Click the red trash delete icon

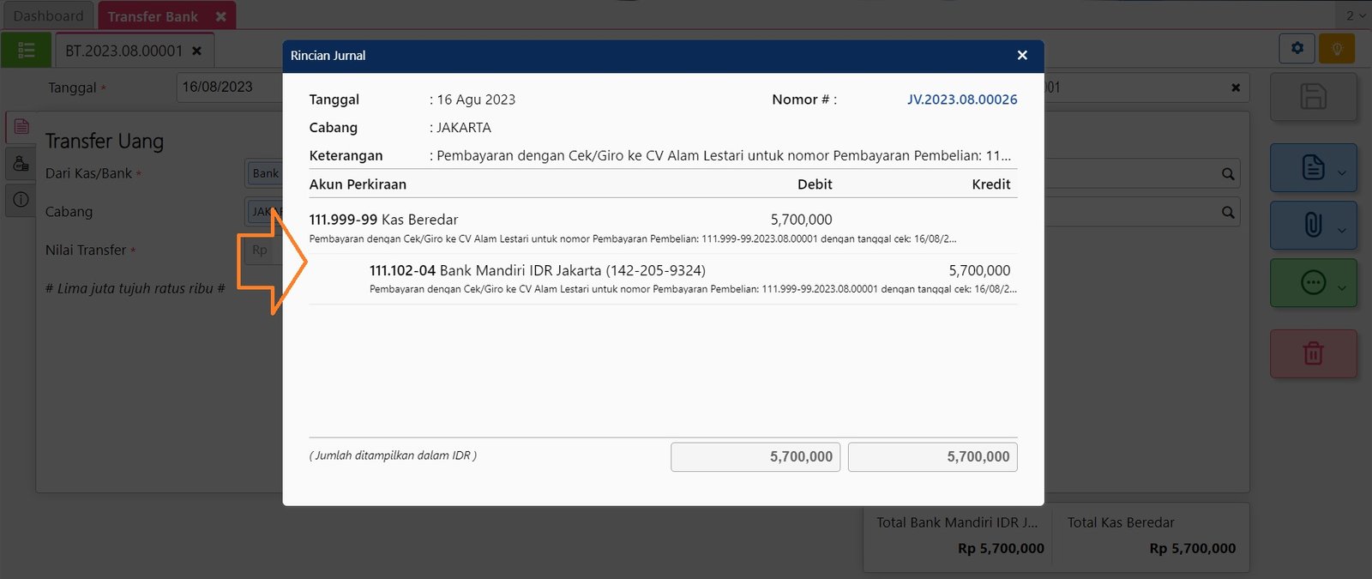point(1313,353)
